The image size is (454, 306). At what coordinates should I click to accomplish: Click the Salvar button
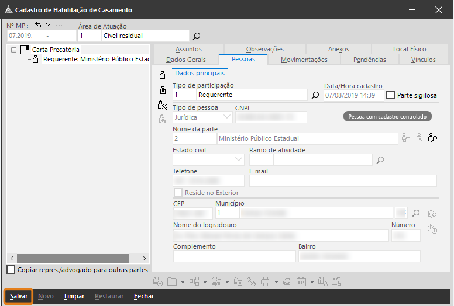(19, 296)
